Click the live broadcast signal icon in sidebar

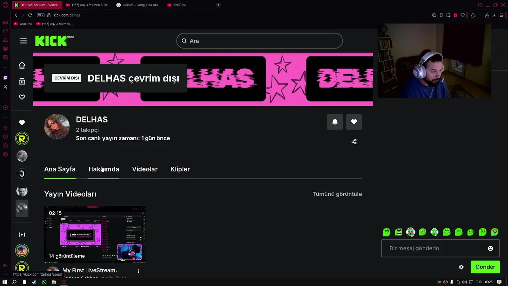[22, 234]
